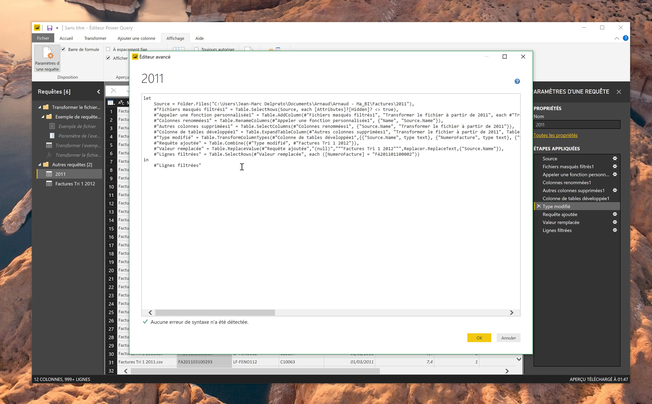The width and height of the screenshot is (652, 404).
Task: Click the help icon in Éditeur avancé
Action: coord(517,81)
